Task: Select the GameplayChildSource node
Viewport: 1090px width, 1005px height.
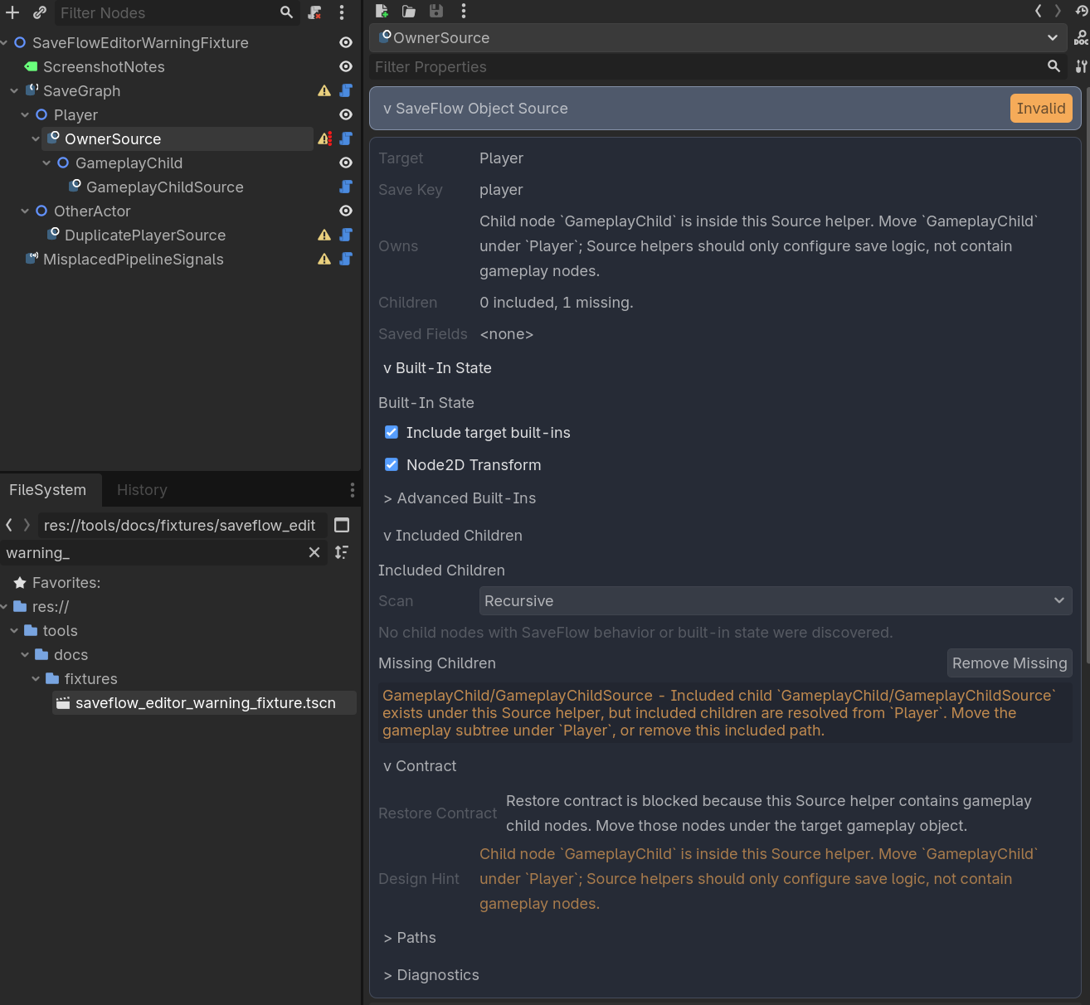Action: pos(164,187)
